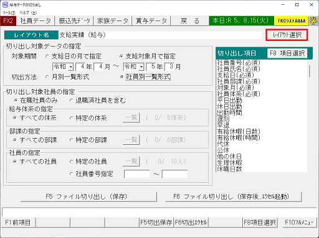Switch to 家族データ tab
Screen dimensions: 319x238
[113, 21]
